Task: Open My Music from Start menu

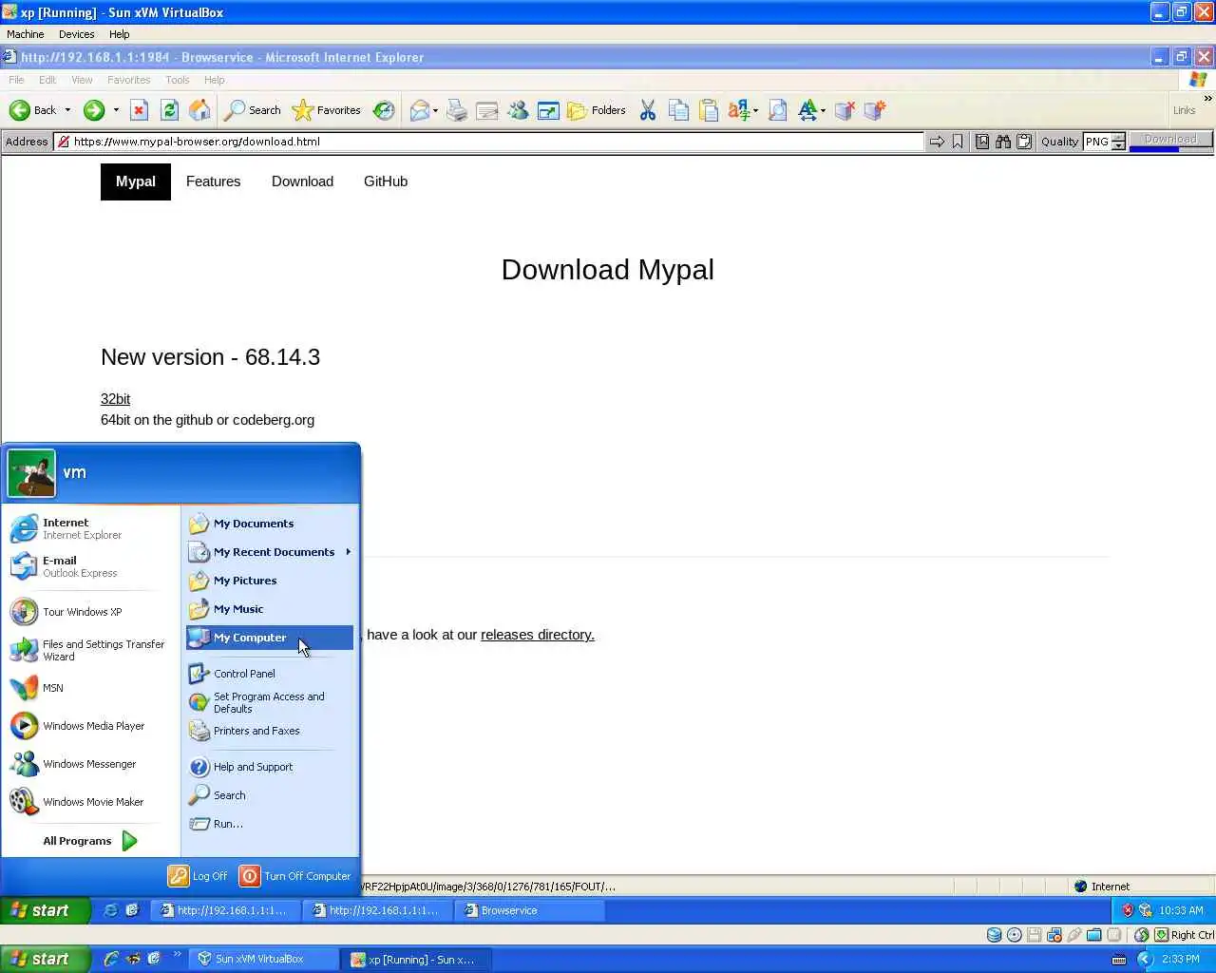Action: pos(270,609)
